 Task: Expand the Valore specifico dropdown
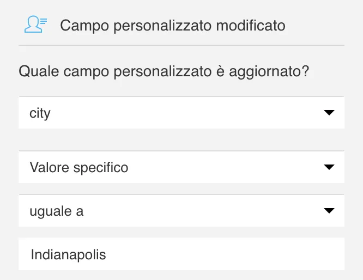(181, 167)
